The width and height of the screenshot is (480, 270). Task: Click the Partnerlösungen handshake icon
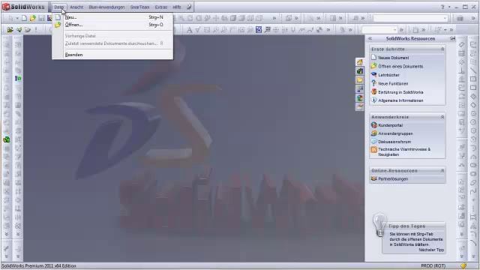[x=373, y=178]
